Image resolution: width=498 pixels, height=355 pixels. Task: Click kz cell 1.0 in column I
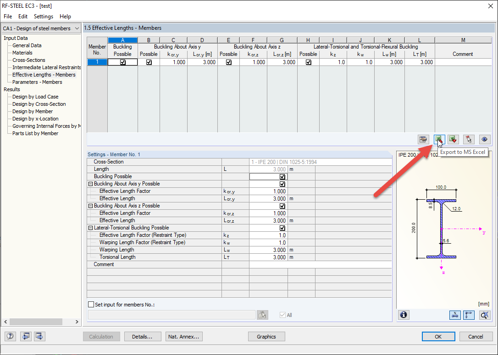(x=333, y=62)
